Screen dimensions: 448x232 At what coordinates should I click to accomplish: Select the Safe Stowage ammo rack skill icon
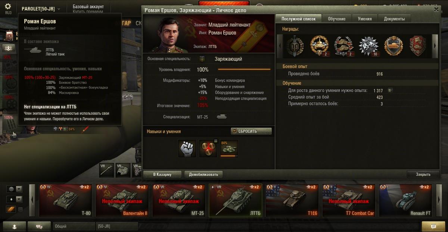pos(208,149)
